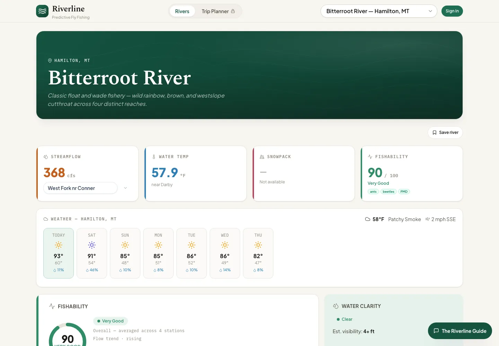The height and width of the screenshot is (346, 499).
Task: Click the Snowpack mountain icon
Action: point(262,157)
